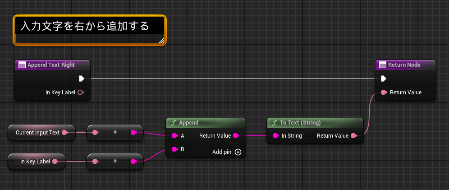This screenshot has height=190, width=449.
Task: Click the In Key Label output pin on Append Text Right
Action: point(80,92)
